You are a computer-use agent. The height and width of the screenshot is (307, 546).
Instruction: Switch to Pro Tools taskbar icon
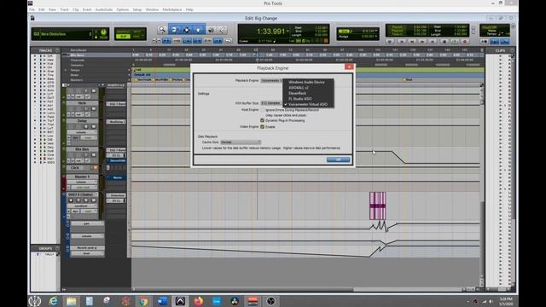[x=180, y=301]
